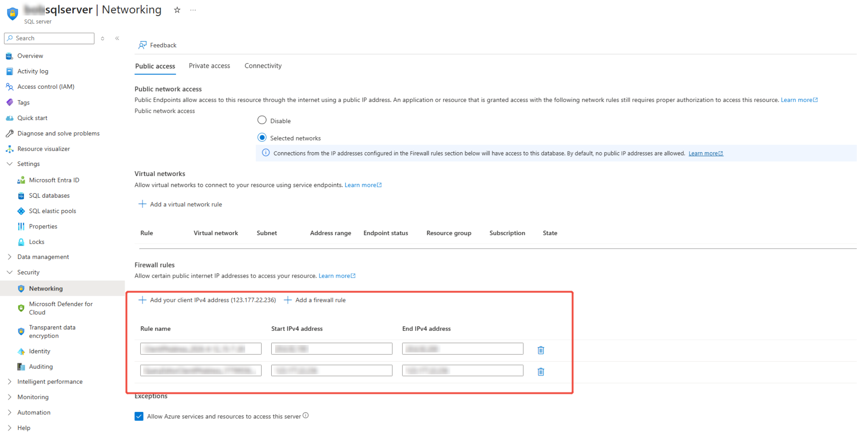
Task: Collapse the sidebar using double-chevron icon
Action: tap(117, 38)
